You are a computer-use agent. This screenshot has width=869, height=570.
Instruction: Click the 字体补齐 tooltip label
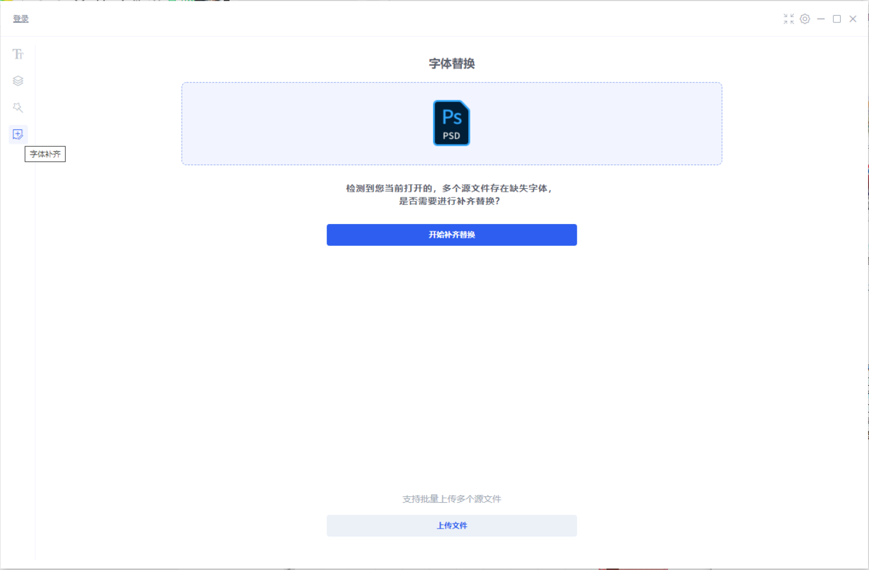(45, 154)
